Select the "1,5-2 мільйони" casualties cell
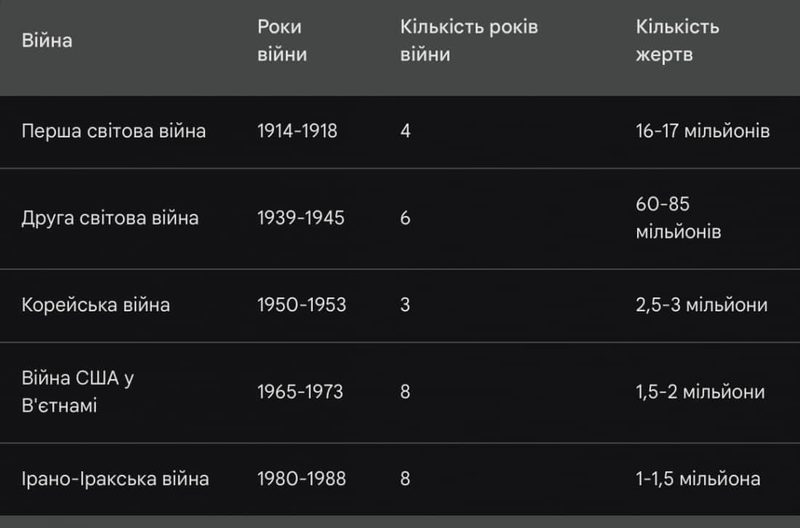The image size is (800, 528). (x=700, y=392)
